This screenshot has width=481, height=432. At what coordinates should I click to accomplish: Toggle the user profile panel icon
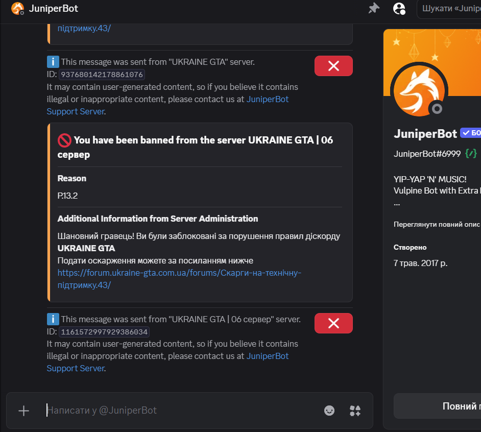coord(399,8)
